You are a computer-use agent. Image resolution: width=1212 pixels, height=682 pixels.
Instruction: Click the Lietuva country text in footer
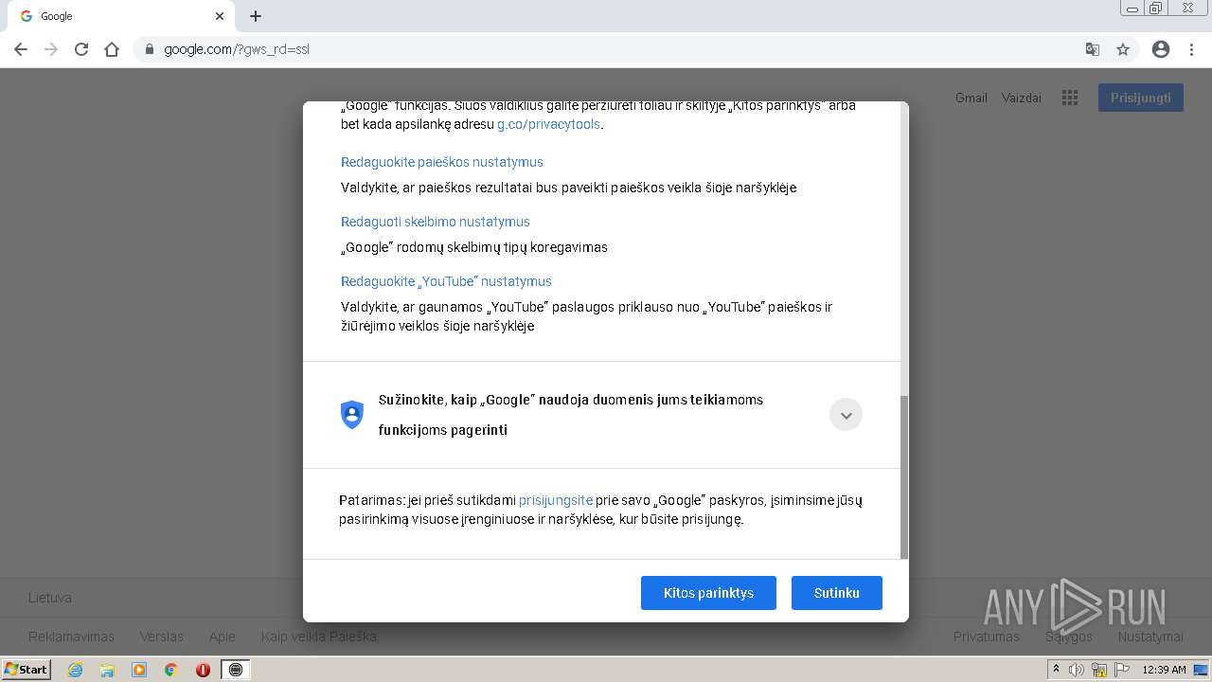(x=50, y=598)
